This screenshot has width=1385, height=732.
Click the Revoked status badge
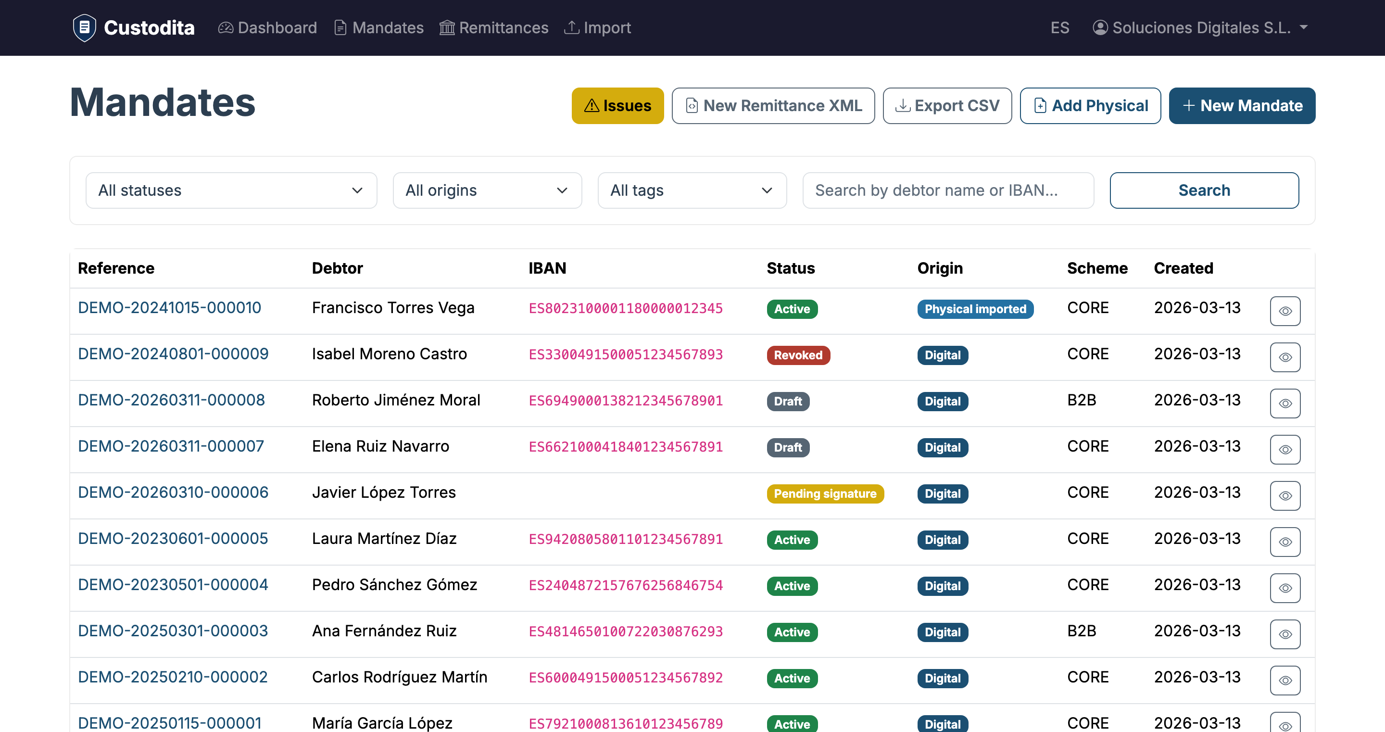[x=798, y=355]
